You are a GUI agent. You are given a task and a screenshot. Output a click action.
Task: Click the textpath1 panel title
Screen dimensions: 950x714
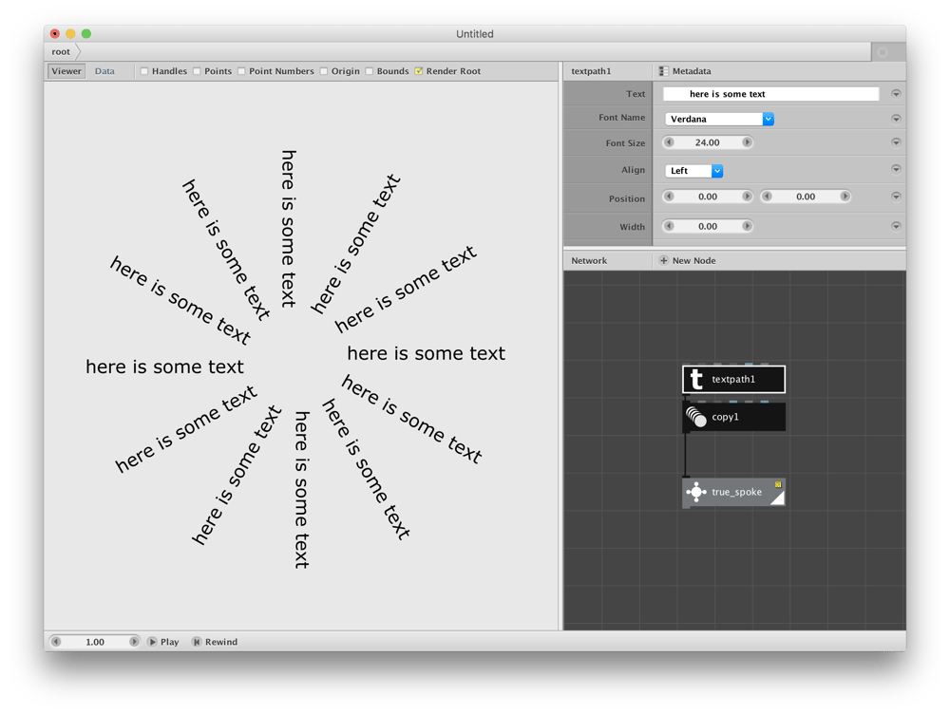point(591,71)
